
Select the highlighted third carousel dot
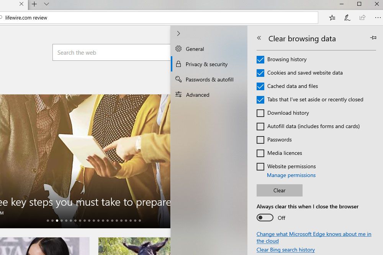(x=57, y=221)
